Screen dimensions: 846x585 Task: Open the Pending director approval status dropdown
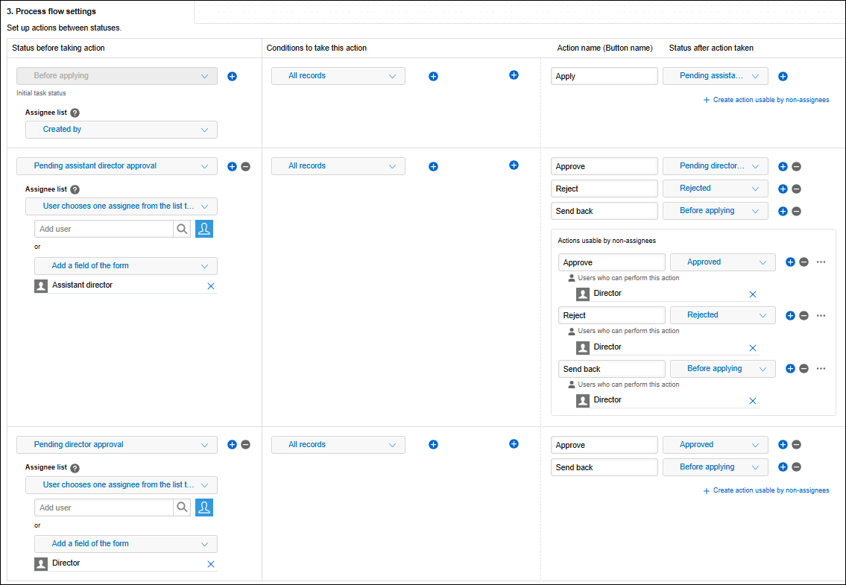116,444
